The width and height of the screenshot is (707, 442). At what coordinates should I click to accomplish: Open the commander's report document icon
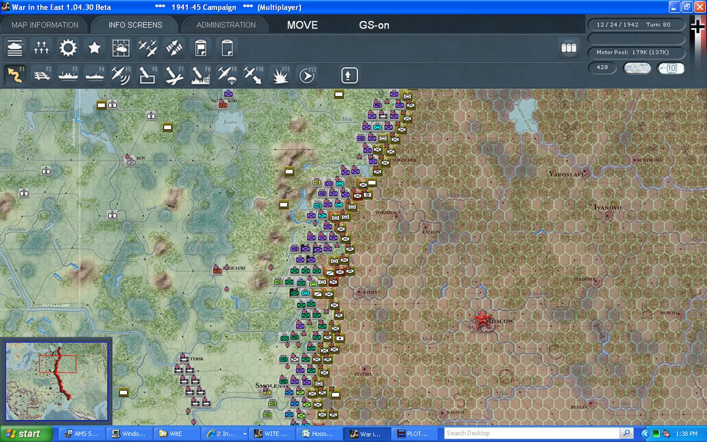coord(200,48)
